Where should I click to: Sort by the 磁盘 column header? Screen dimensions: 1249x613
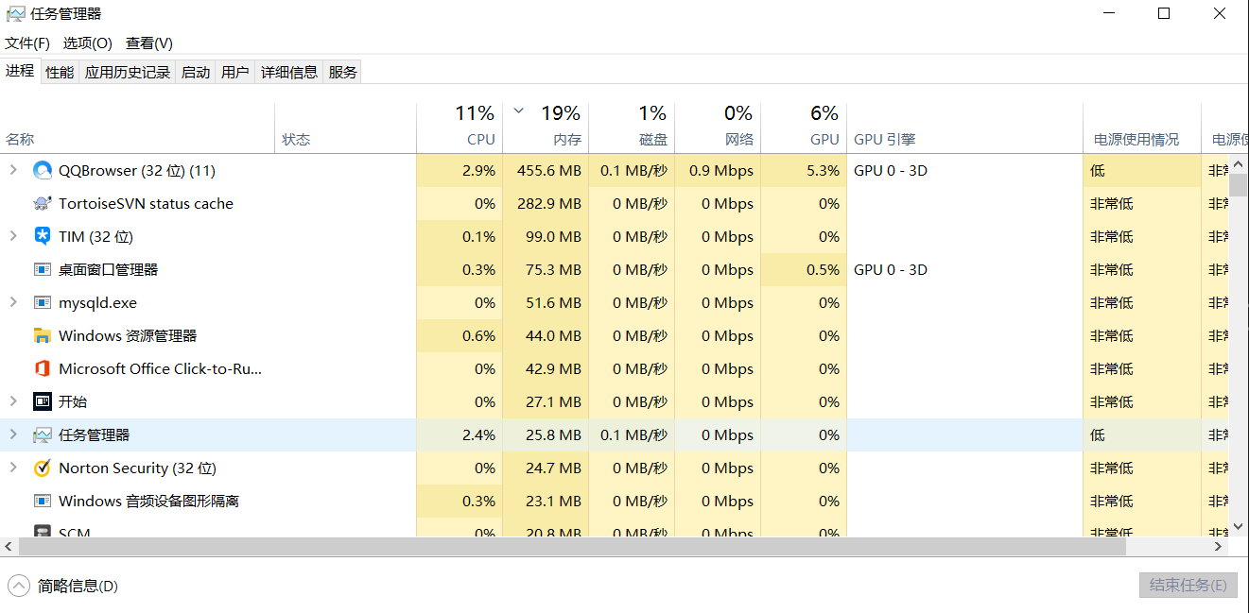tap(632, 128)
